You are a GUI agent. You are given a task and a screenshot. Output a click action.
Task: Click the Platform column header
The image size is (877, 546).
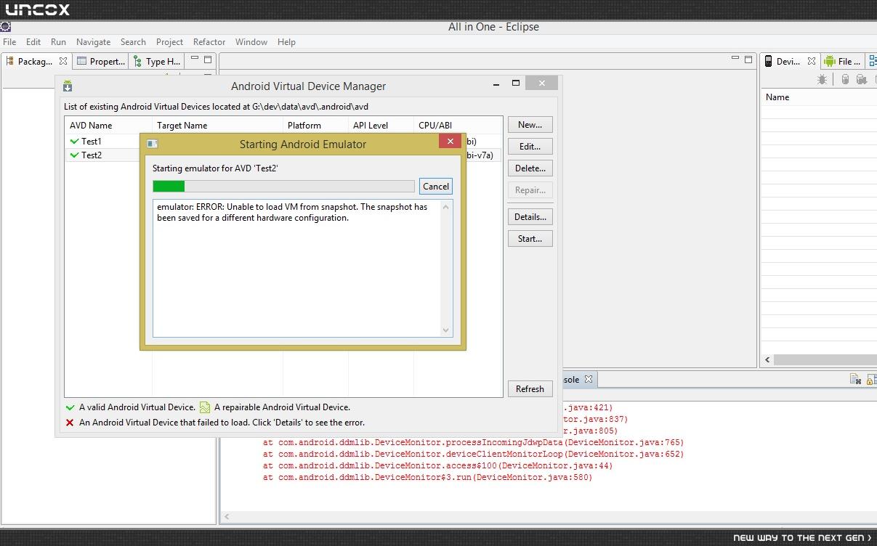(x=315, y=125)
